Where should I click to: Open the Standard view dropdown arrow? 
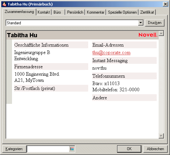[140, 23]
